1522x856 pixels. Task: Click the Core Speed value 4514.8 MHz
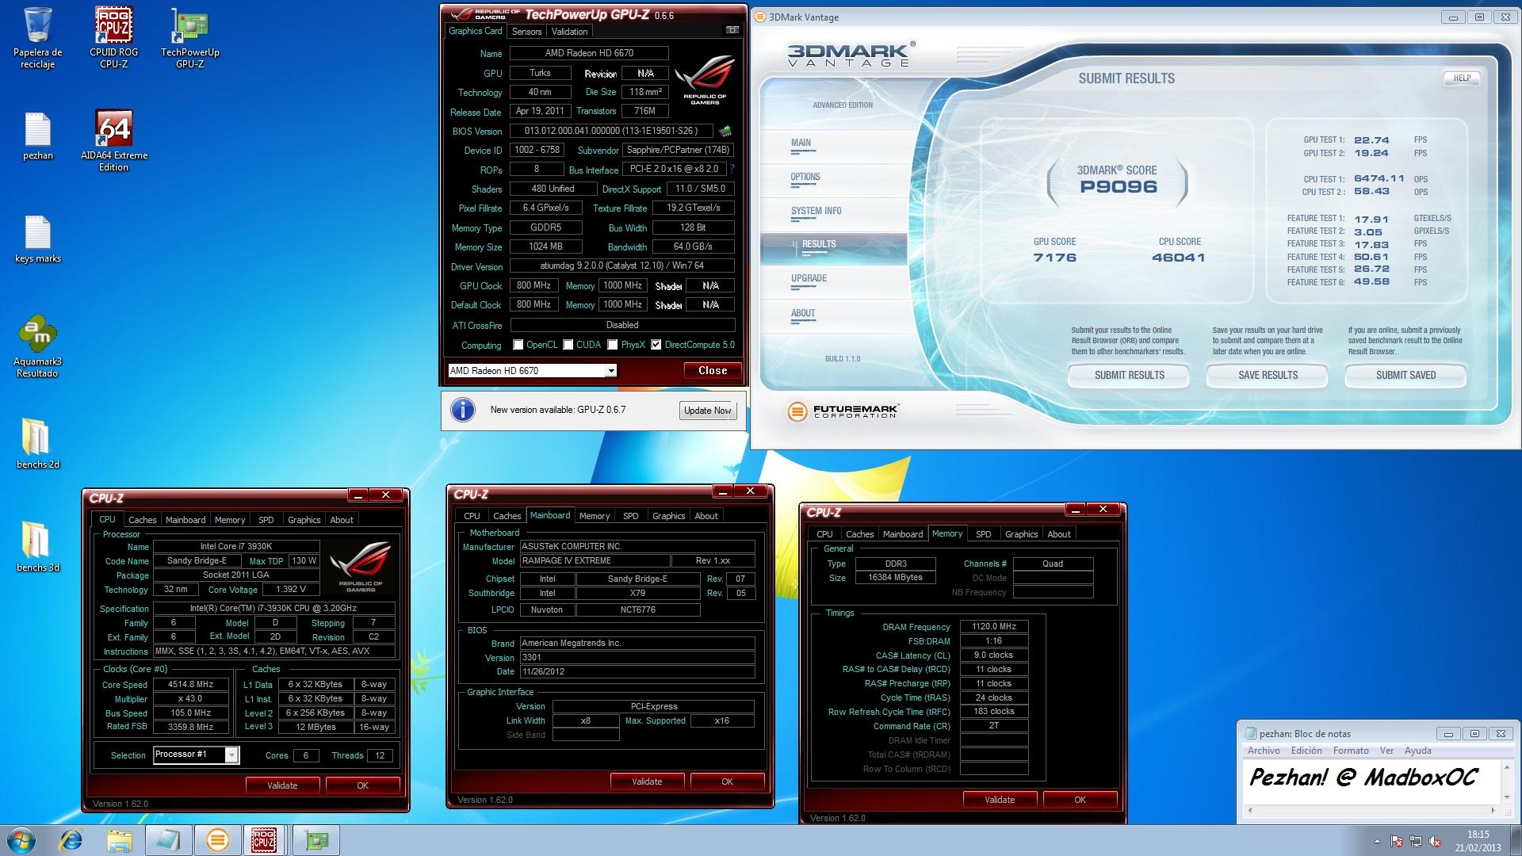(x=191, y=685)
